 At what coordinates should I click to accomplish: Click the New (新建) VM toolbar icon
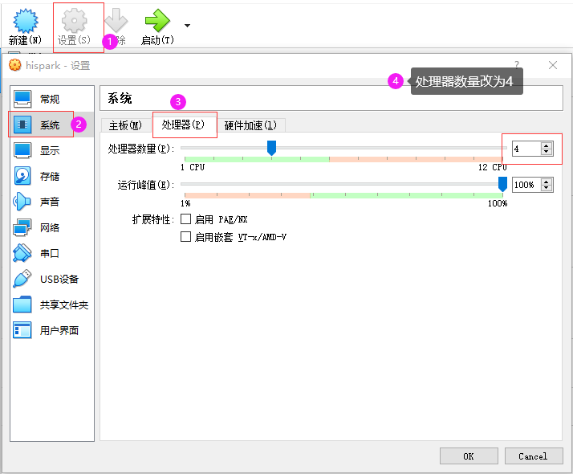click(25, 20)
